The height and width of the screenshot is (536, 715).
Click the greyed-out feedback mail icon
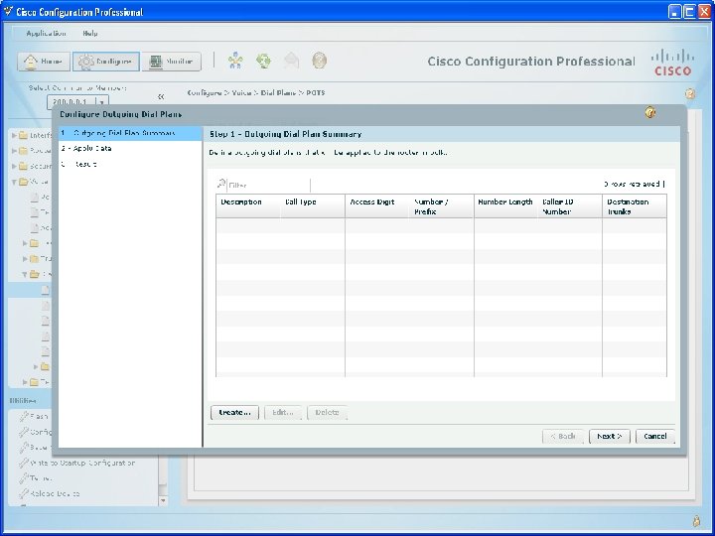291,61
